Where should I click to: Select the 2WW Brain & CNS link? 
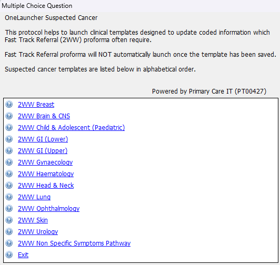(x=44, y=116)
